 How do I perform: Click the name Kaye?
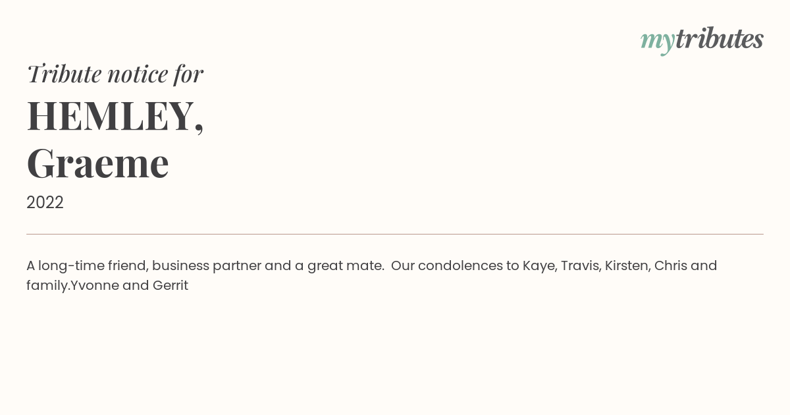(538, 265)
